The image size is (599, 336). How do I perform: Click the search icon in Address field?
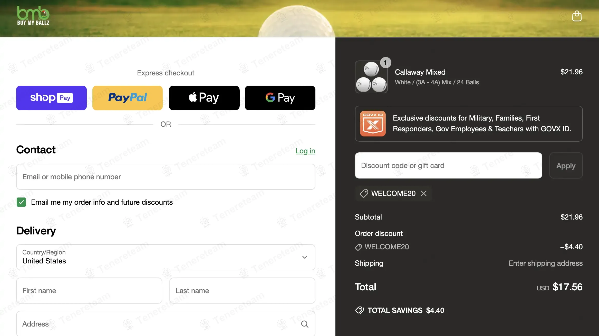305,324
